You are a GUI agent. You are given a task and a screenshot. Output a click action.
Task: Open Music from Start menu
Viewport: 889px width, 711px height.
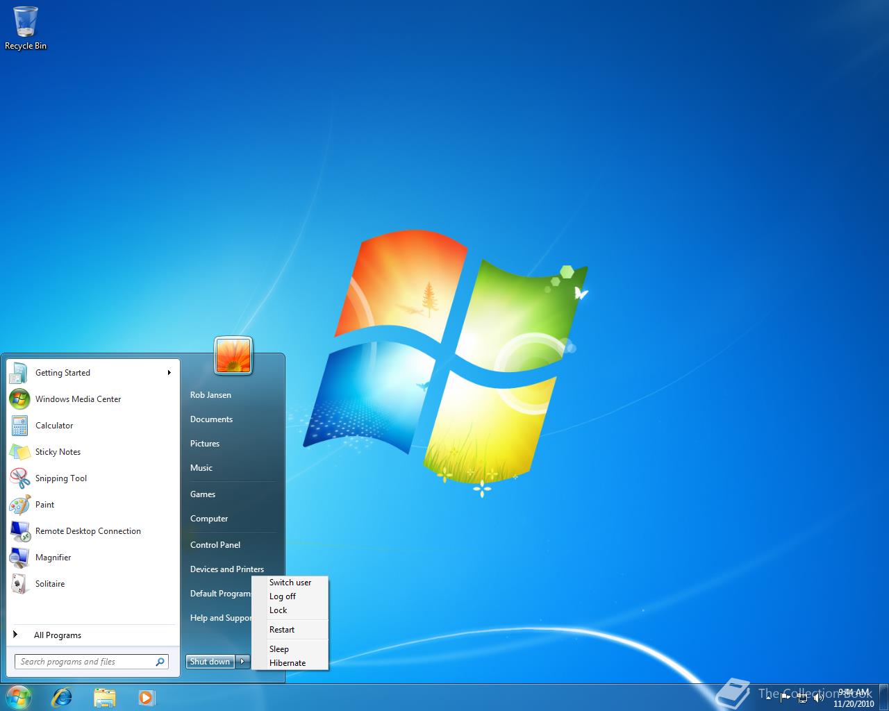pyautogui.click(x=201, y=468)
